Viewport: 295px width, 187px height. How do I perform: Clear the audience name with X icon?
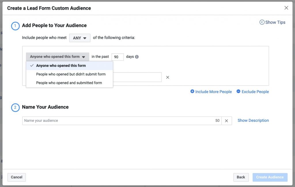pos(226,121)
